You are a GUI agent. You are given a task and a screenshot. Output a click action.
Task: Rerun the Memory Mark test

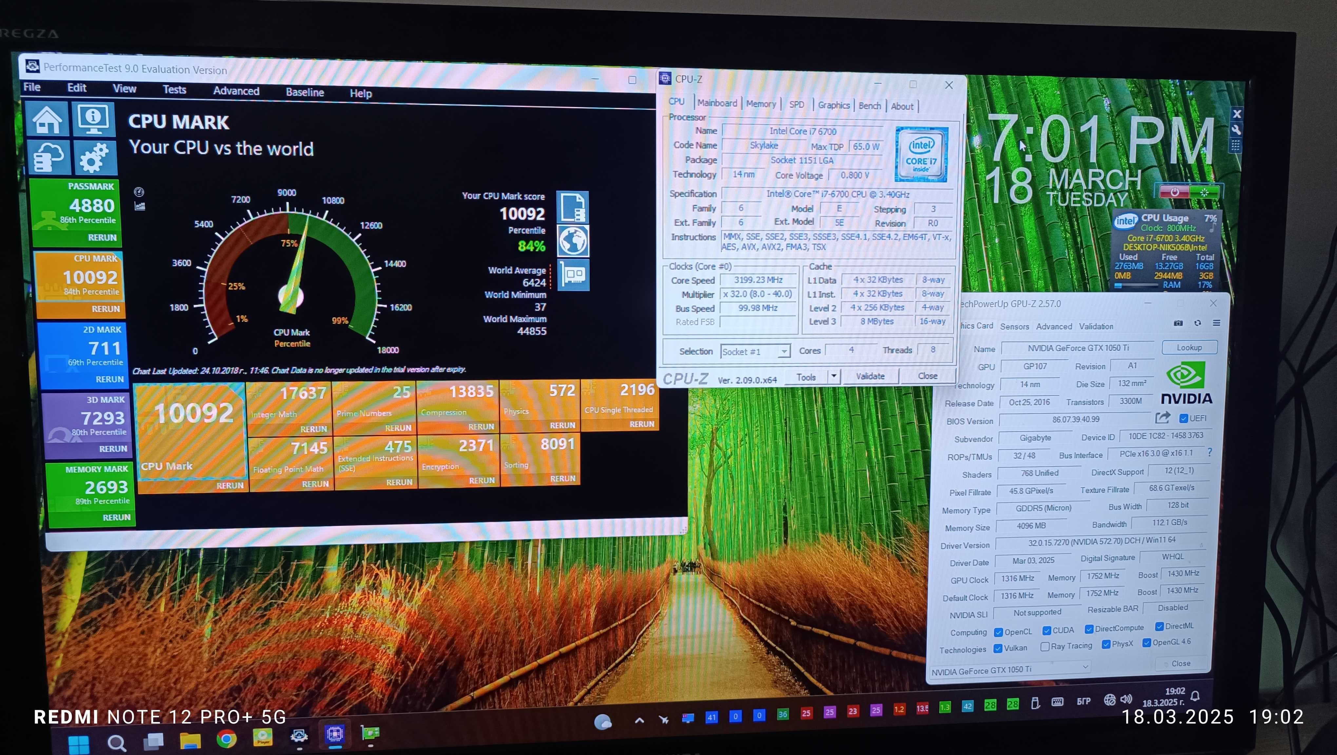116,517
